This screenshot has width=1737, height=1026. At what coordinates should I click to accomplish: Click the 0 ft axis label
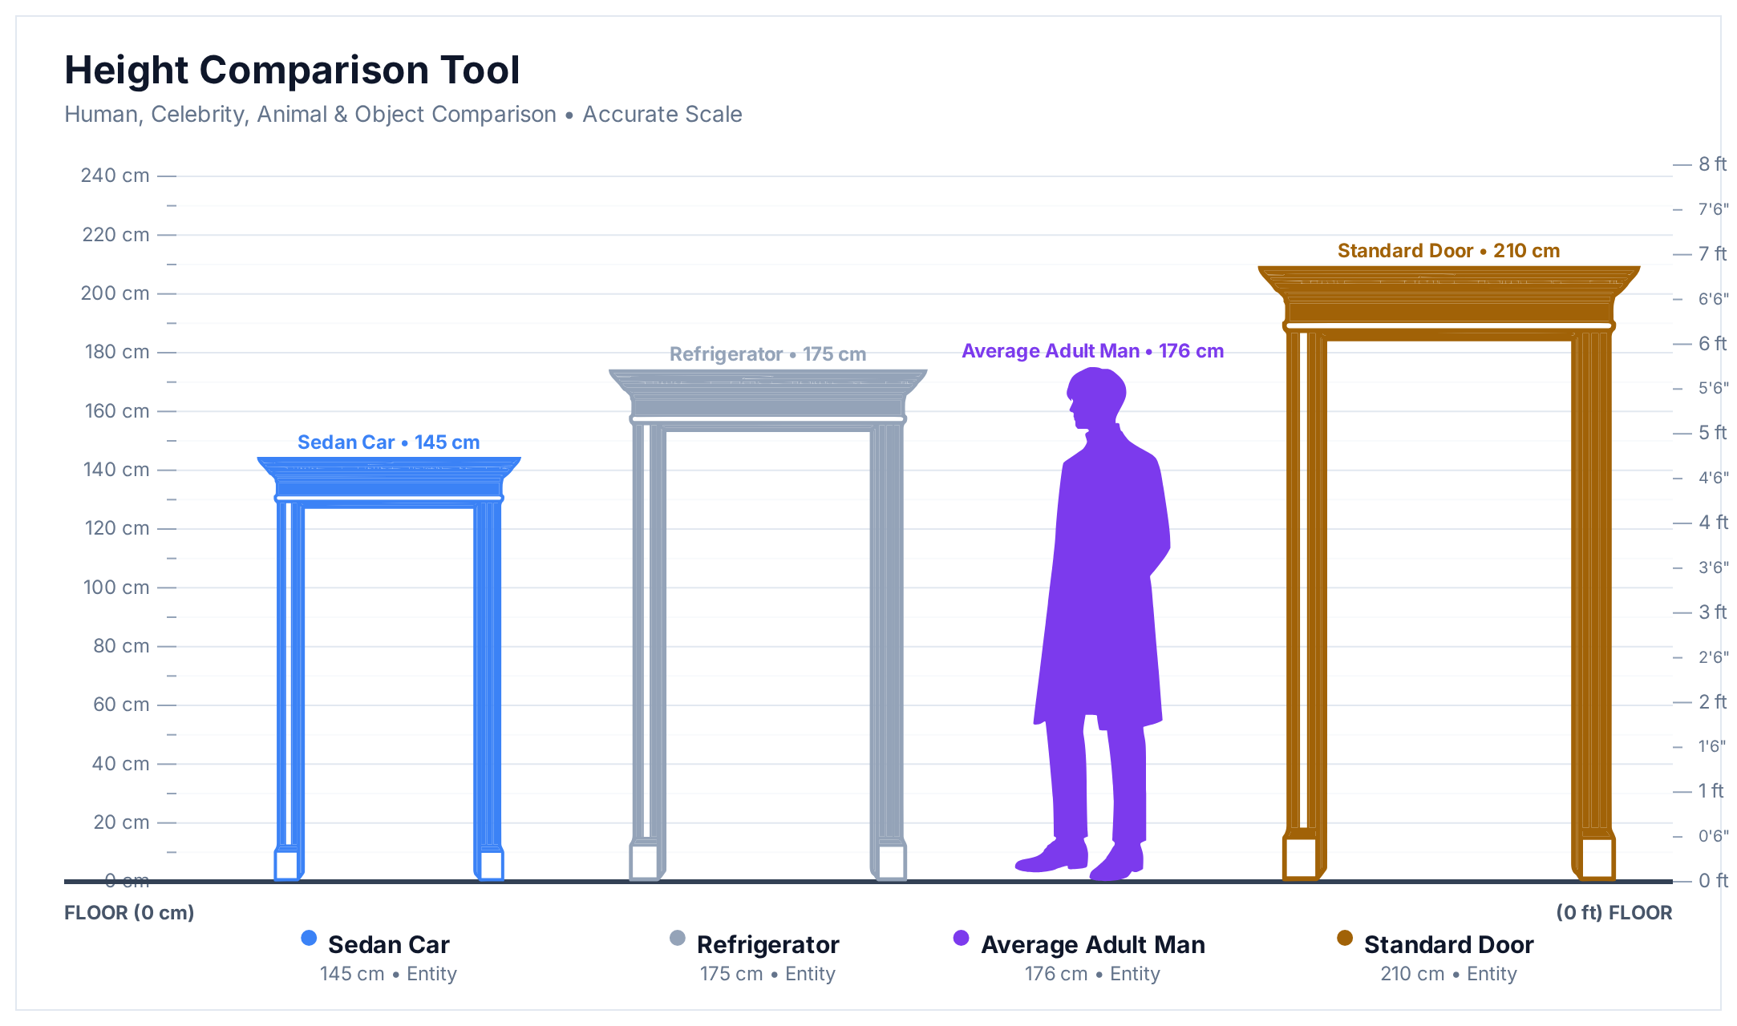[1713, 881]
